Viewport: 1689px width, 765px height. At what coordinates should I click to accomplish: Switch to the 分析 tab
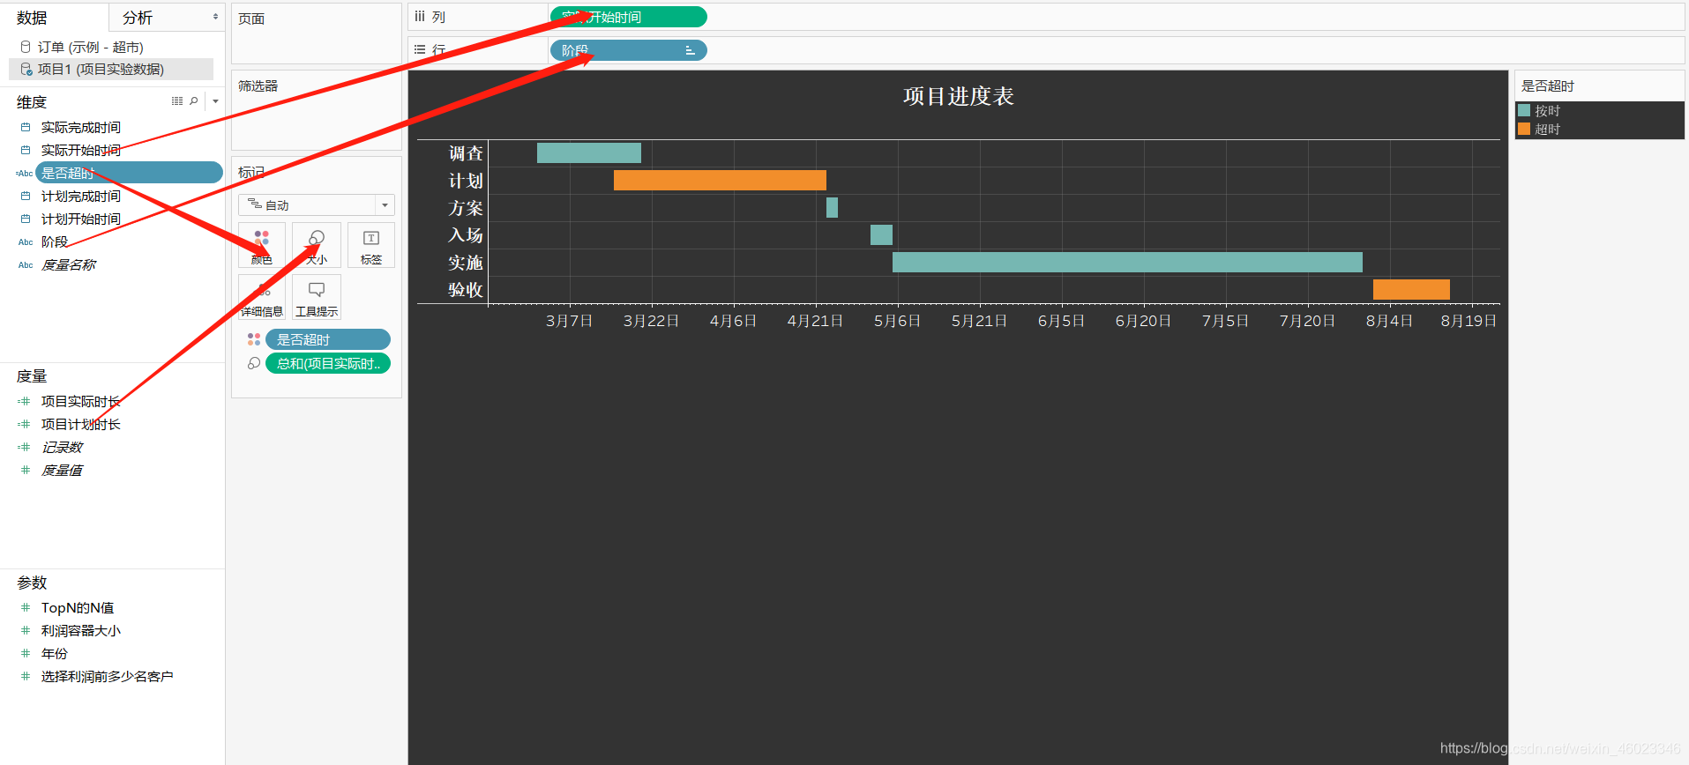[x=138, y=18]
